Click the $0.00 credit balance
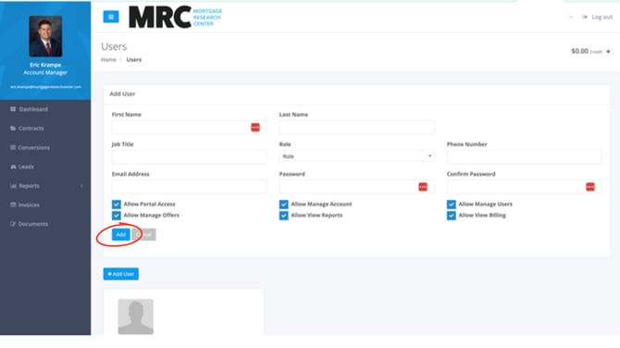Screen dimensions: 620x348 click(579, 51)
